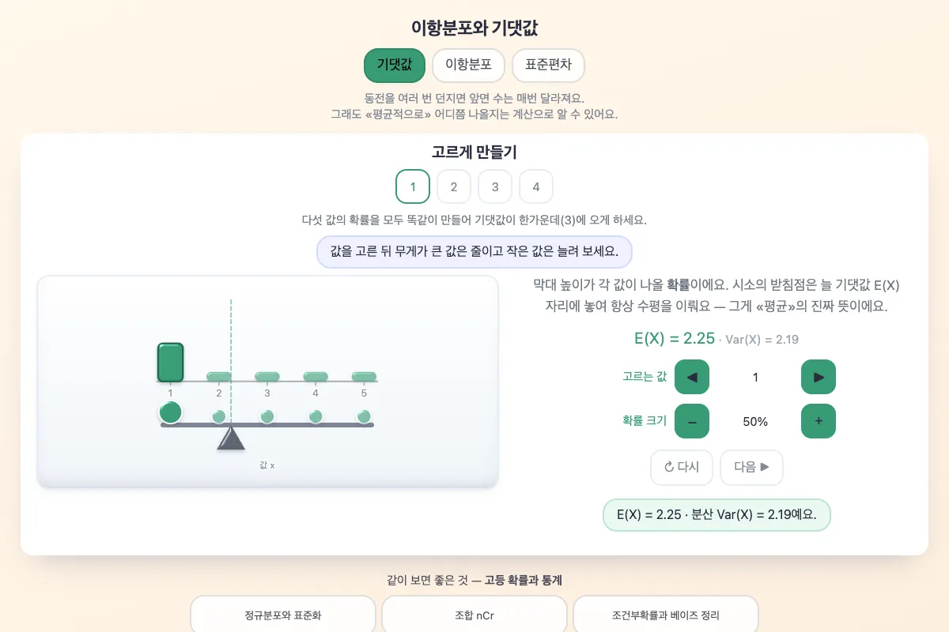Screen dimensions: 949x632
Task: Select step 1 of 고르게 만들기
Action: pos(413,187)
